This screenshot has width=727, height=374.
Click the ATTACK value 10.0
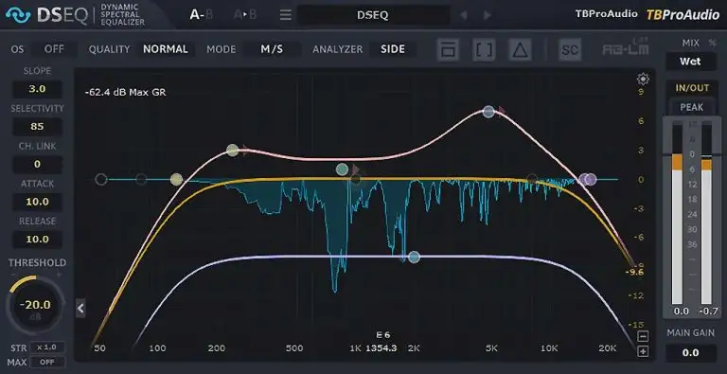tap(37, 202)
